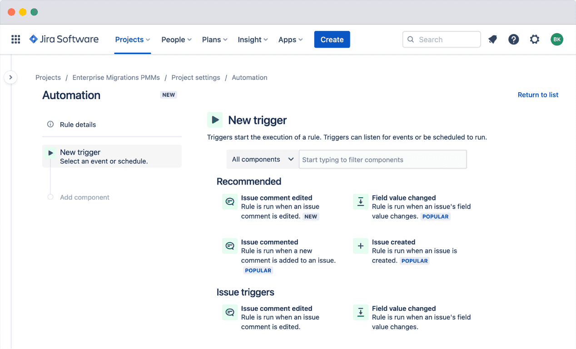Open the All components dropdown
Image resolution: width=576 pixels, height=349 pixels.
(262, 159)
